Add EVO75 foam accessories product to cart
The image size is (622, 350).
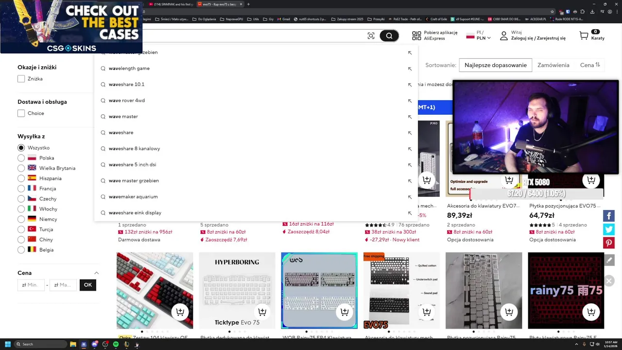tap(427, 312)
